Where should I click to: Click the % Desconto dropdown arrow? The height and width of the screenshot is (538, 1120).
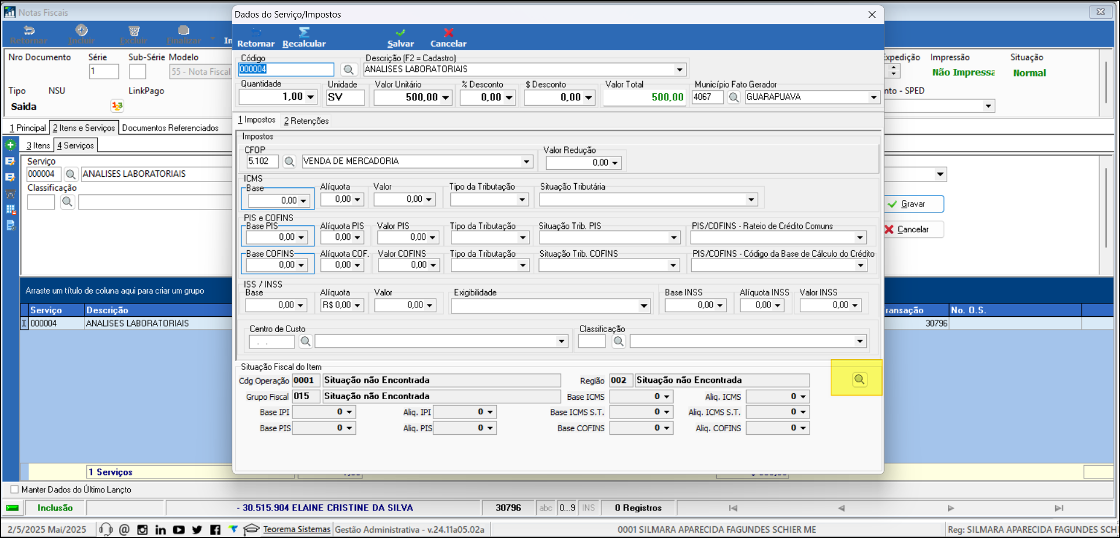(509, 97)
